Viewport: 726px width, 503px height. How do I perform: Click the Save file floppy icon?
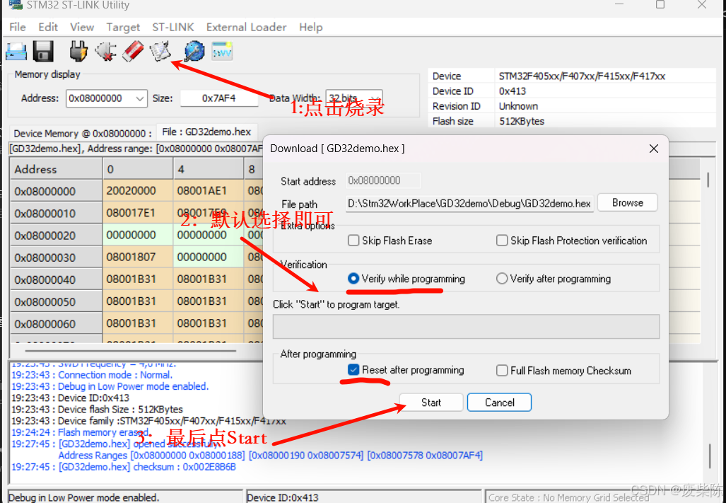(43, 52)
